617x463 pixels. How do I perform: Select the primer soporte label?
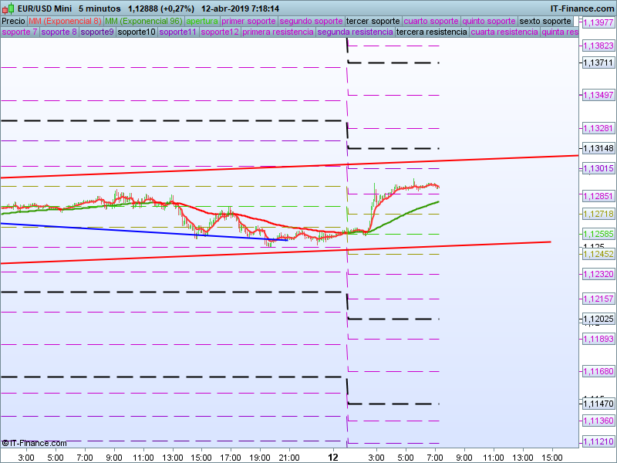[x=248, y=21]
